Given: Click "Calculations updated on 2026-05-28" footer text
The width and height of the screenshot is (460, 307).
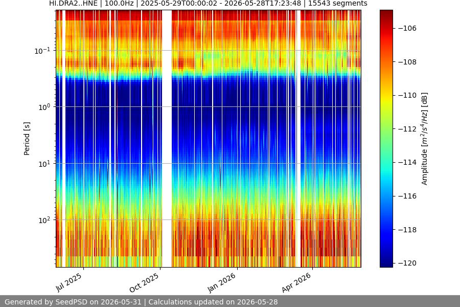Looking at the screenshot, I should point(213,302).
